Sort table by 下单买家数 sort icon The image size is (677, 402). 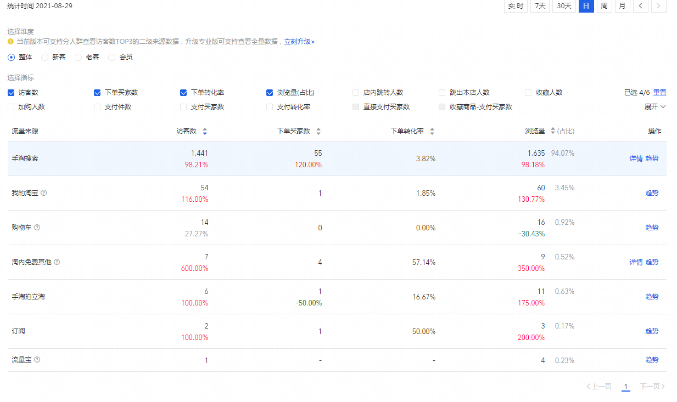point(318,132)
